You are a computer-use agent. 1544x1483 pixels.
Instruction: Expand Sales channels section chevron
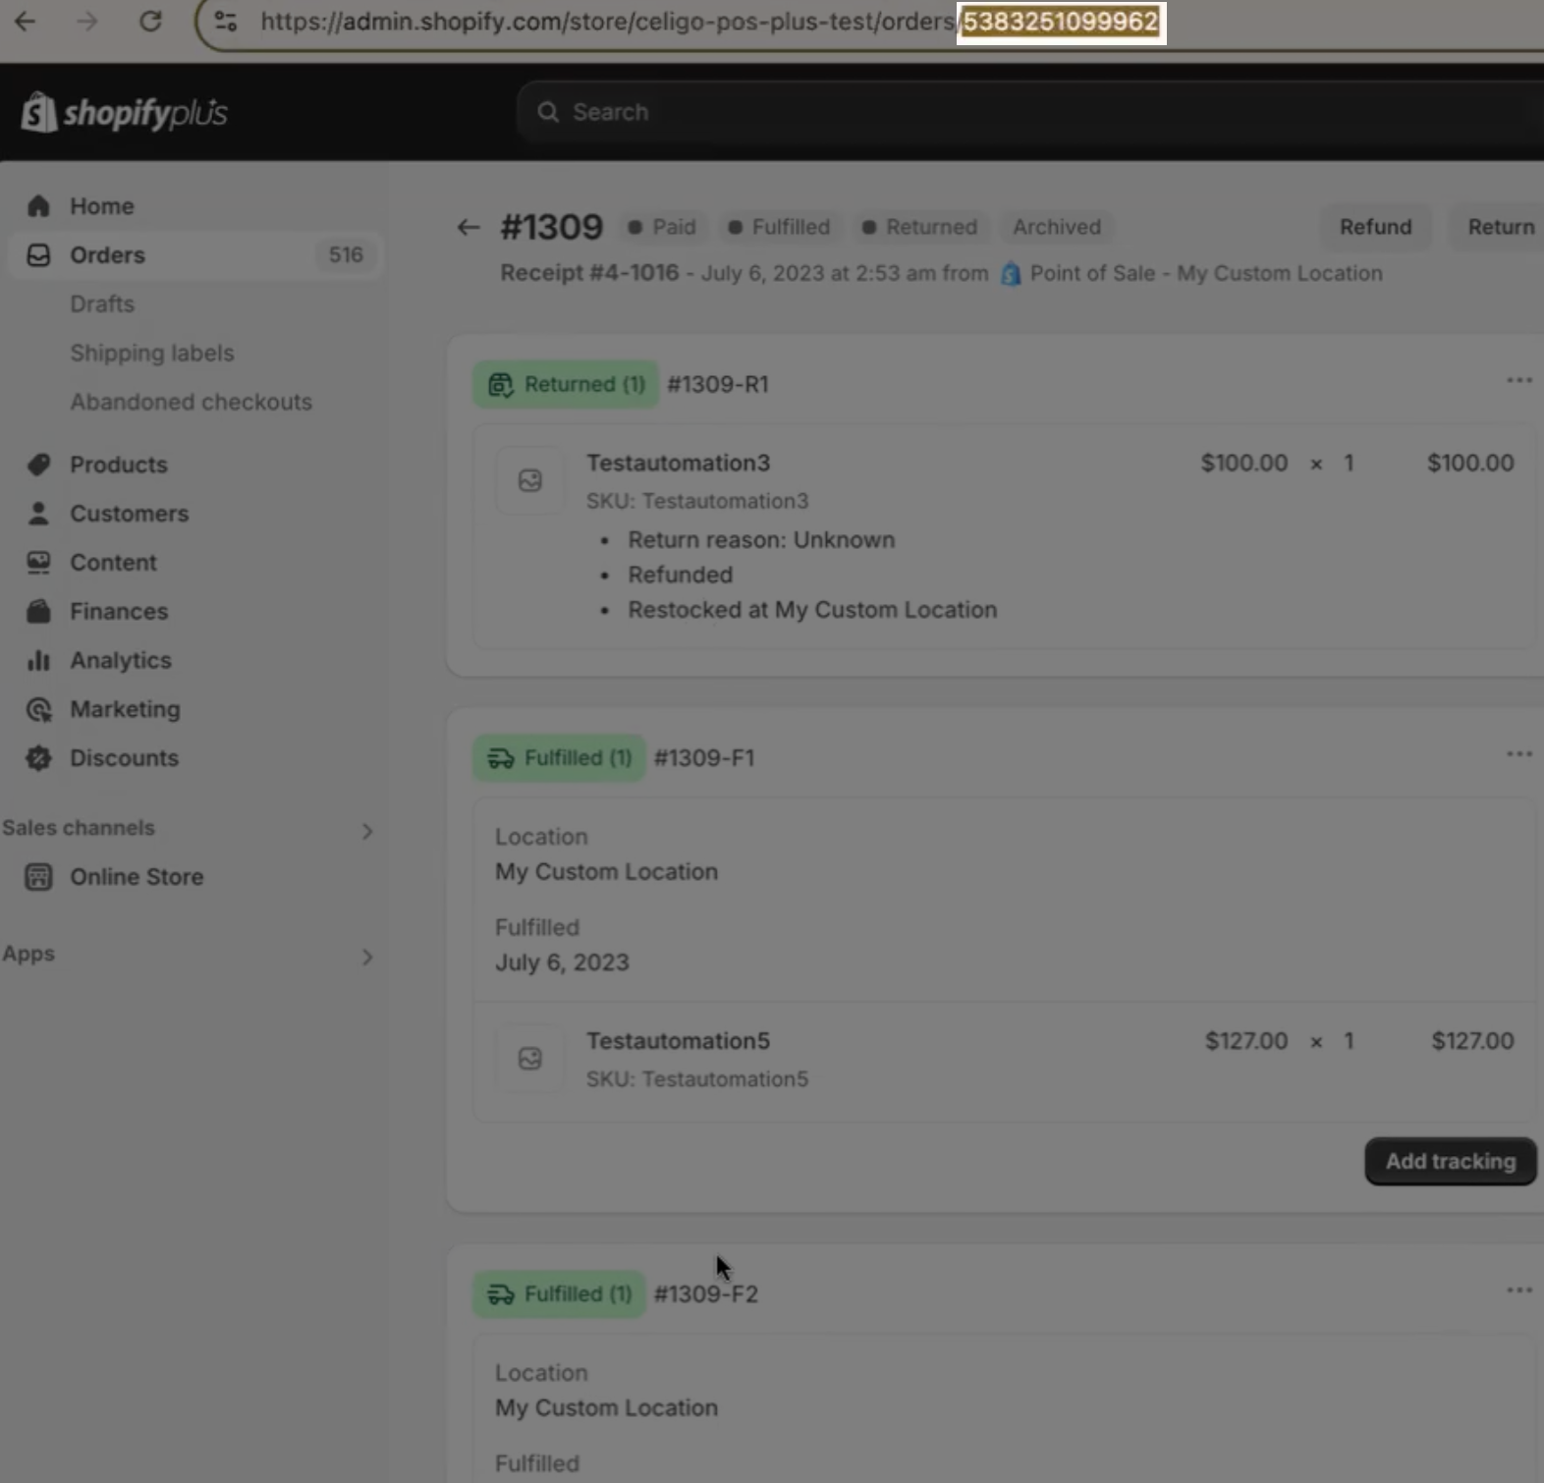coord(367,831)
